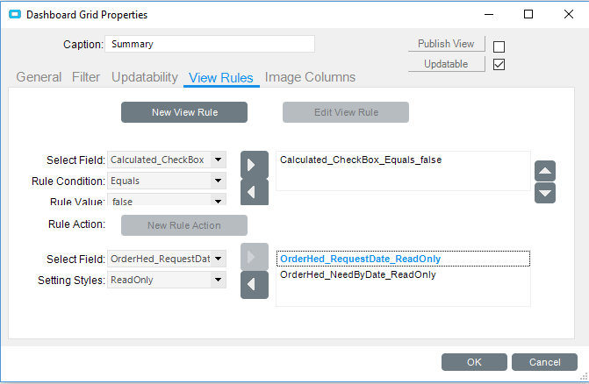Click the remove view rule left-arrow icon
Image resolution: width=589 pixels, height=384 pixels.
(255, 193)
